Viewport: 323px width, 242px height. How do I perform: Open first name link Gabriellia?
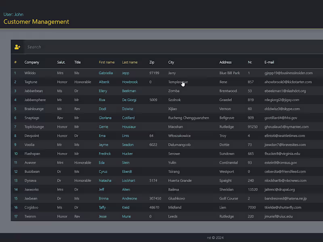click(106, 73)
